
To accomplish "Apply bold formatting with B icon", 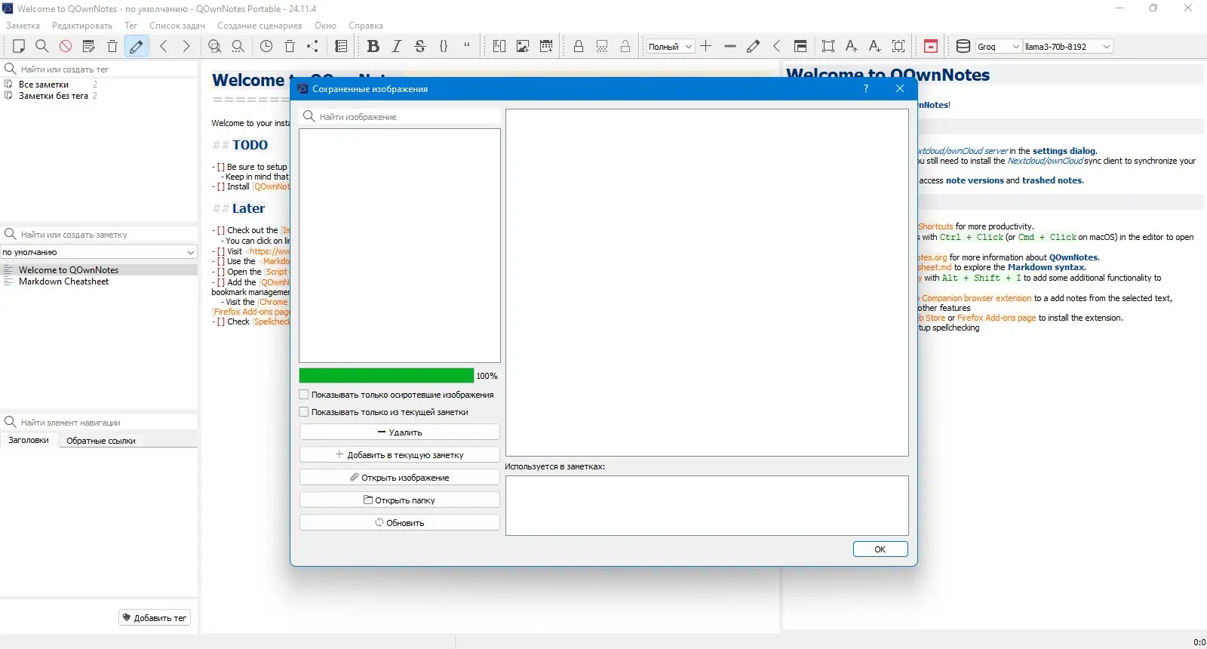I will [x=373, y=46].
